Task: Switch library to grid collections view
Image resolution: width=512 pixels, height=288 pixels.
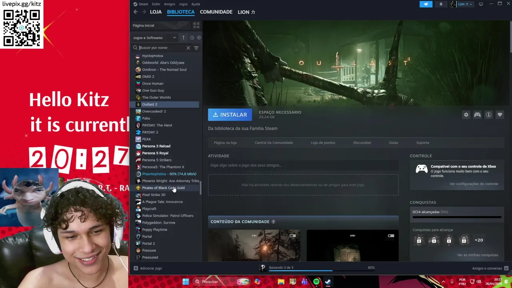Action: [x=196, y=25]
